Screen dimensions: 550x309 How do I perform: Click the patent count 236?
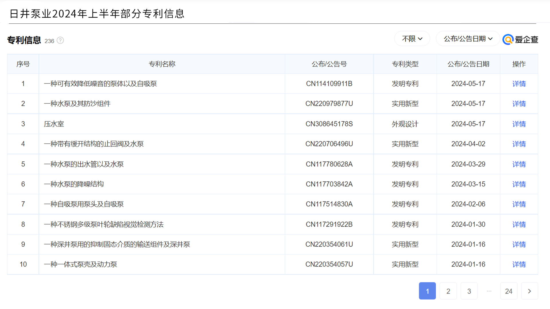pos(49,41)
